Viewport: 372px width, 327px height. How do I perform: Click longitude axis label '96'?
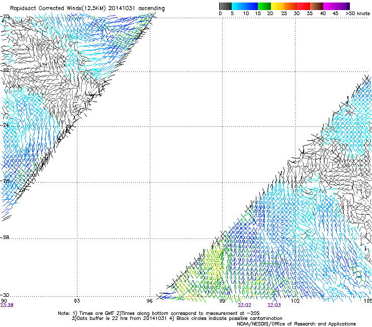pyautogui.click(x=149, y=301)
